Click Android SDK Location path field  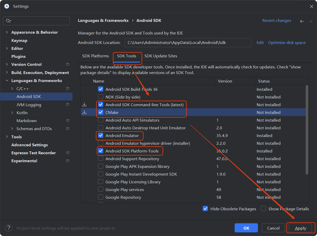coord(188,43)
